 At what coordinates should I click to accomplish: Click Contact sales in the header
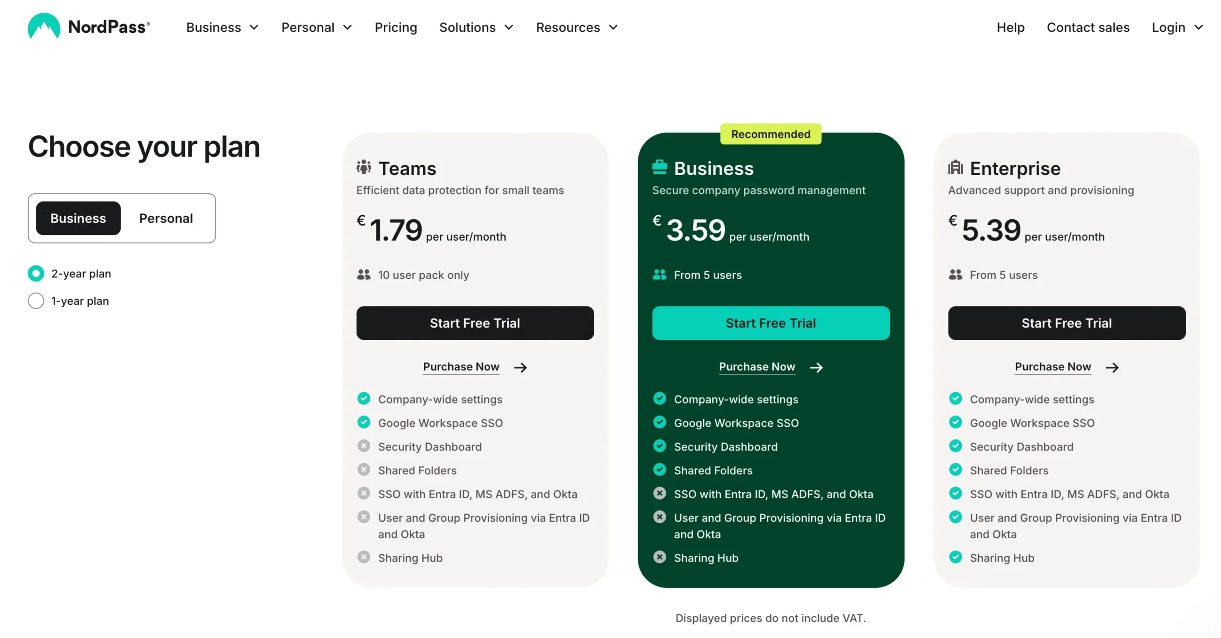pos(1088,28)
